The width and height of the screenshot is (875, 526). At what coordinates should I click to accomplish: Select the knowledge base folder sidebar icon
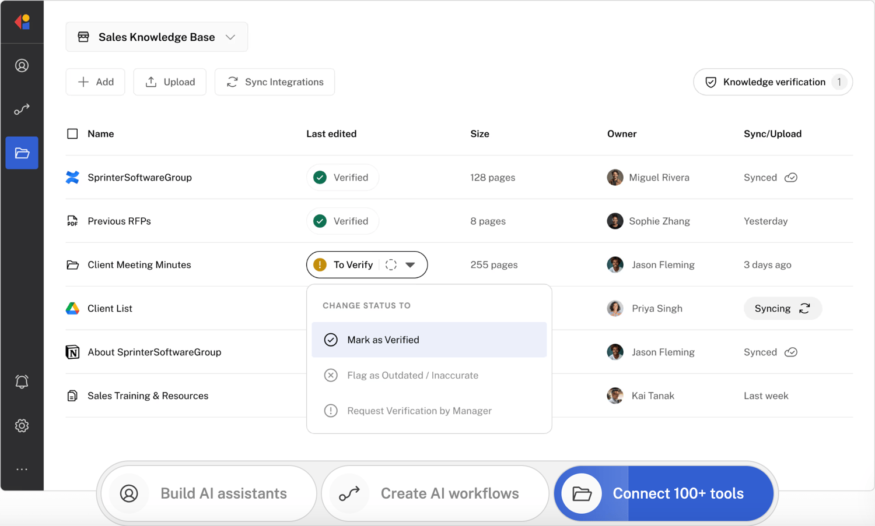22,153
